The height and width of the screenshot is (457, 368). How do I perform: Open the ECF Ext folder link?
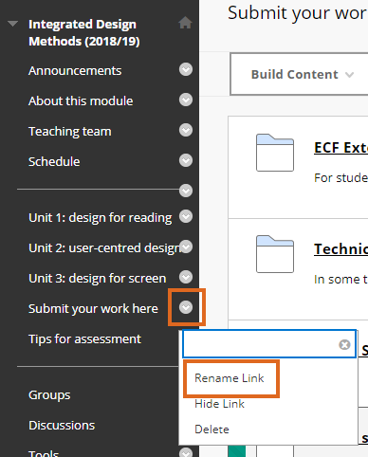click(x=340, y=148)
